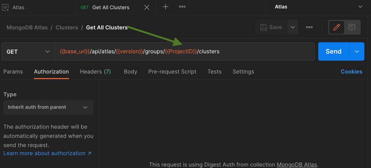Expand the Send options arrow
The height and width of the screenshot is (168, 371).
point(357,51)
